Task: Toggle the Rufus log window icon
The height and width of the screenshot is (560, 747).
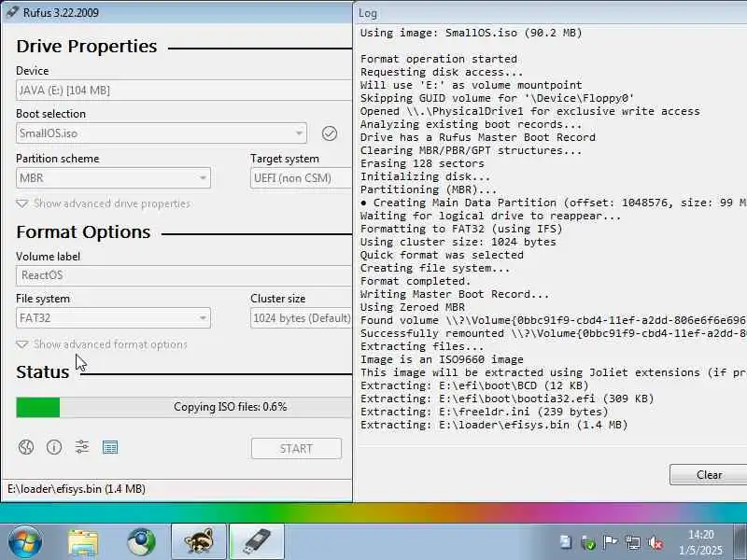Action: (x=110, y=447)
